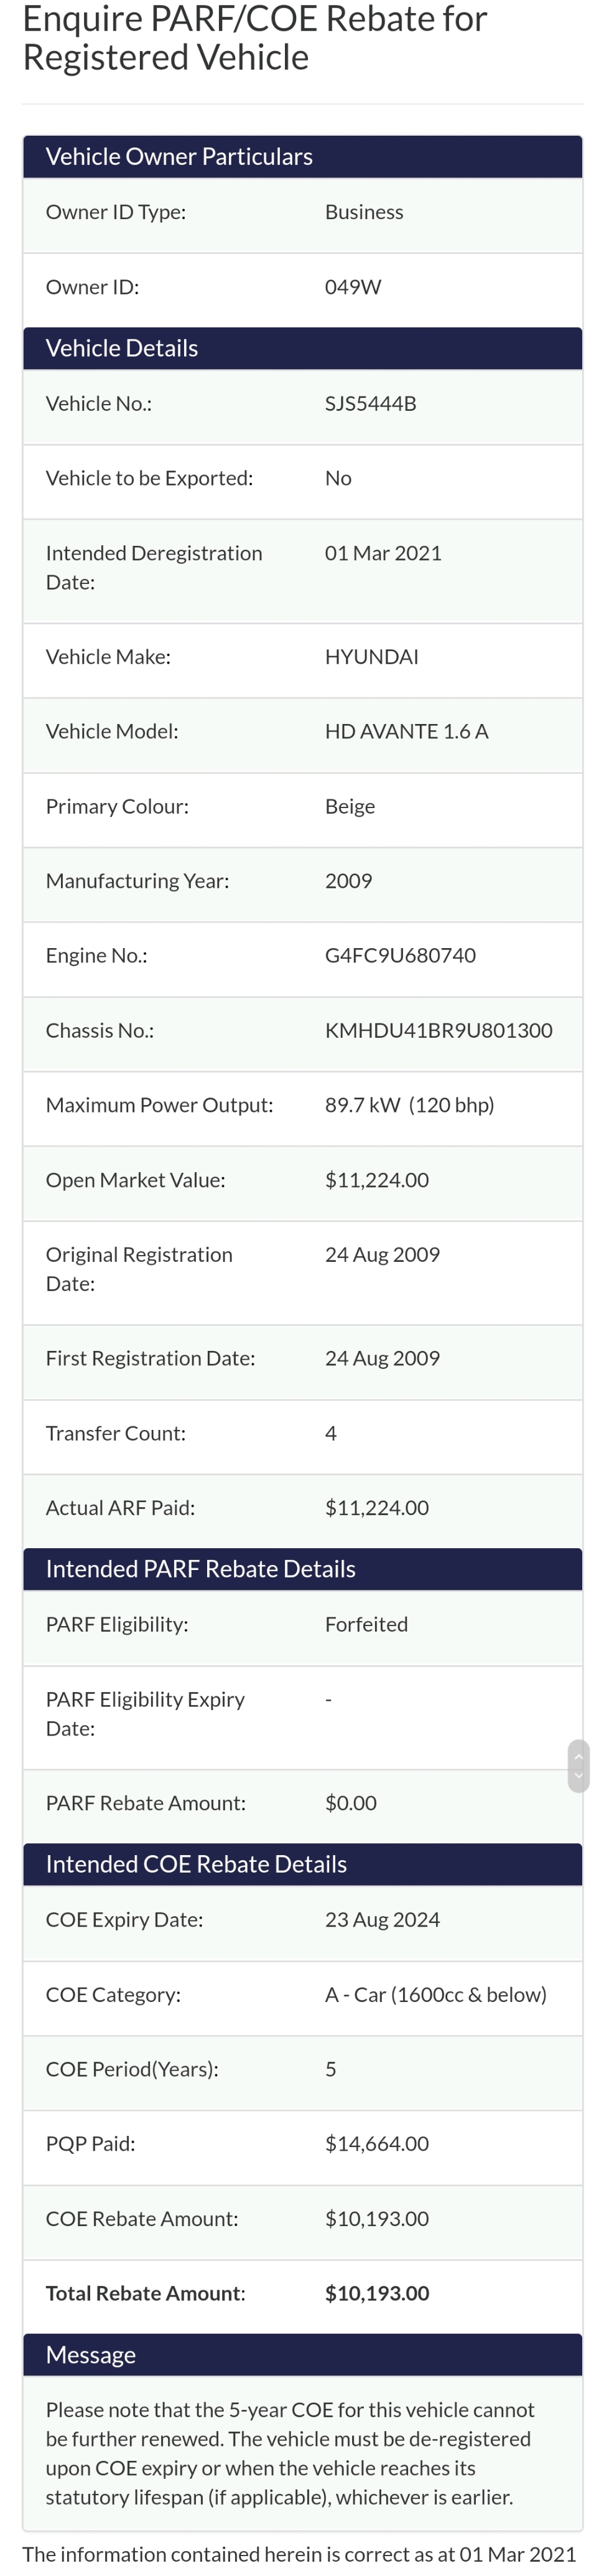This screenshot has width=604, height=2576.
Task: Click the Vehicle Details section header
Action: coord(122,348)
